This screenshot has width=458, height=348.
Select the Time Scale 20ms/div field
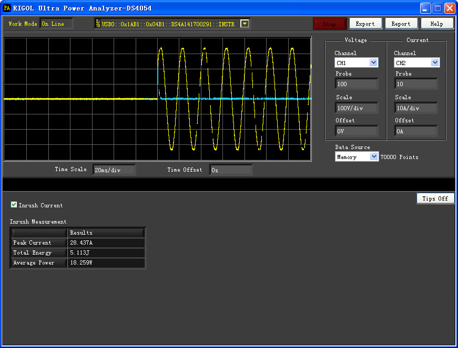[x=114, y=170]
